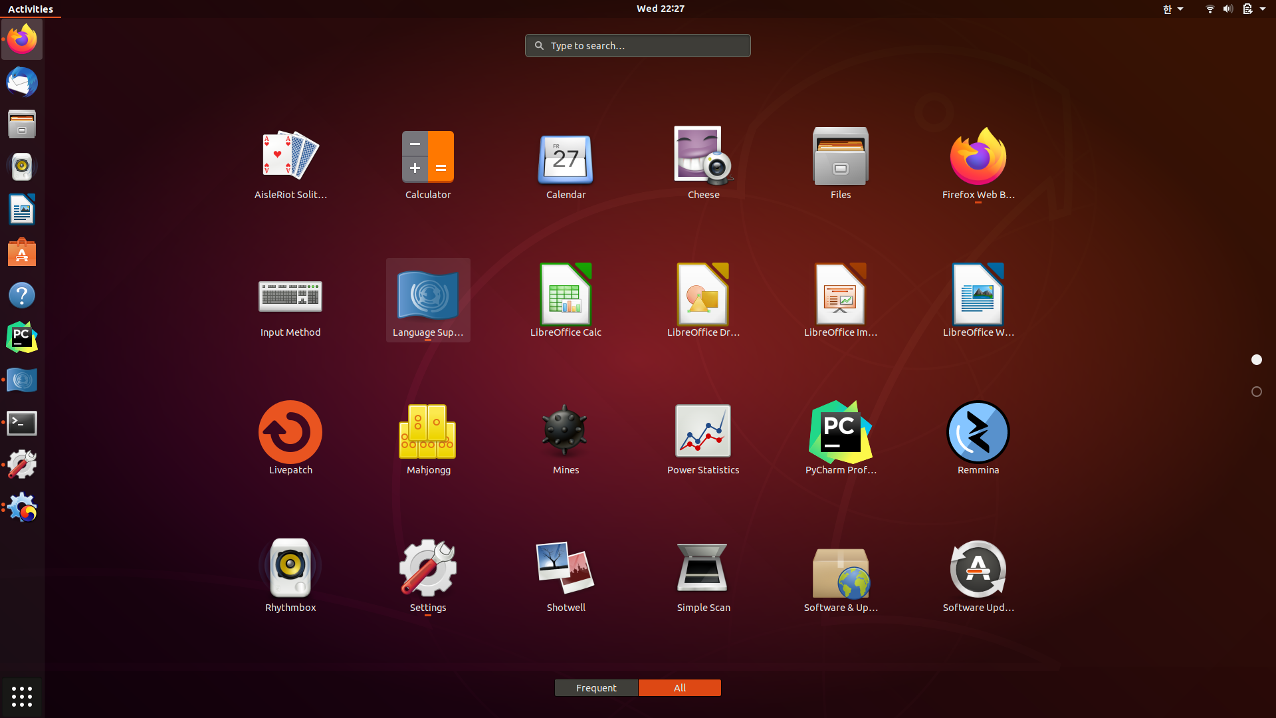Expand the Korean input source menu

tap(1172, 9)
